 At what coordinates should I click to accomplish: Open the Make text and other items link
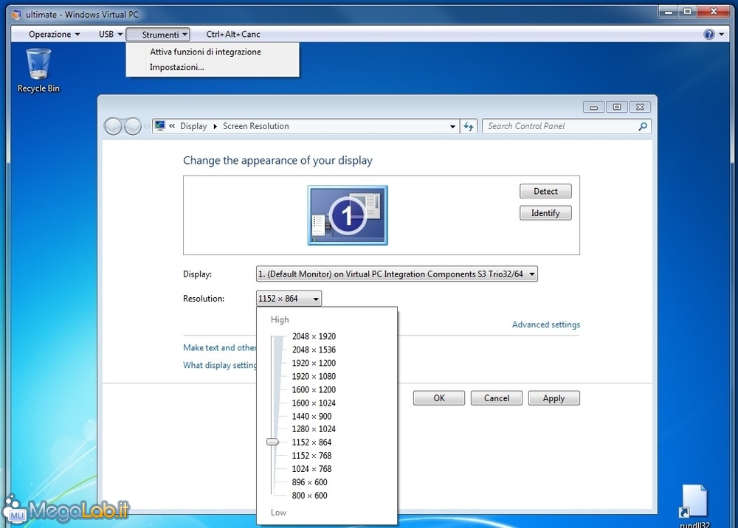point(220,347)
